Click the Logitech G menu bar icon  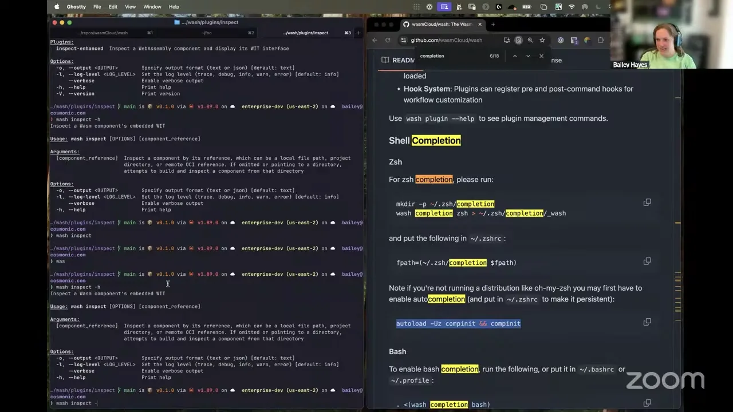(x=499, y=7)
